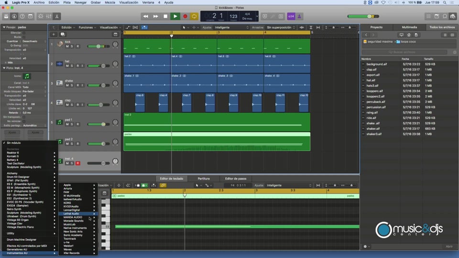459x258 pixels.
Task: Open the Proyecto browser tab
Action: pyautogui.click(x=376, y=27)
